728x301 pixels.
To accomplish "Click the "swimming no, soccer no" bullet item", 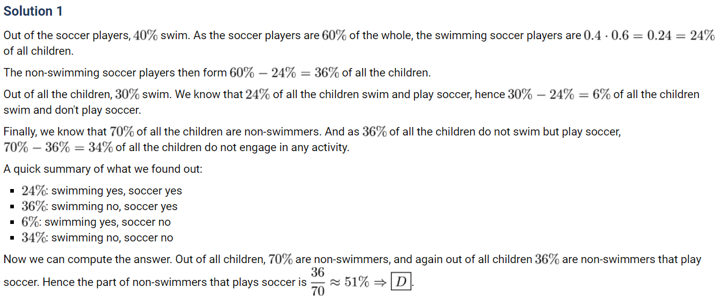I will [x=112, y=238].
